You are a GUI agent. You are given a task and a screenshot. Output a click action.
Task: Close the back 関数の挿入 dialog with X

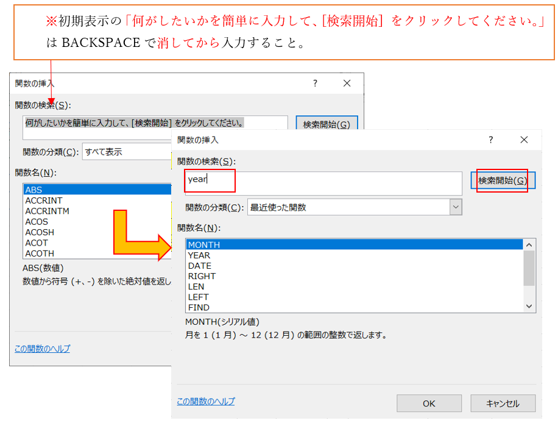(347, 83)
